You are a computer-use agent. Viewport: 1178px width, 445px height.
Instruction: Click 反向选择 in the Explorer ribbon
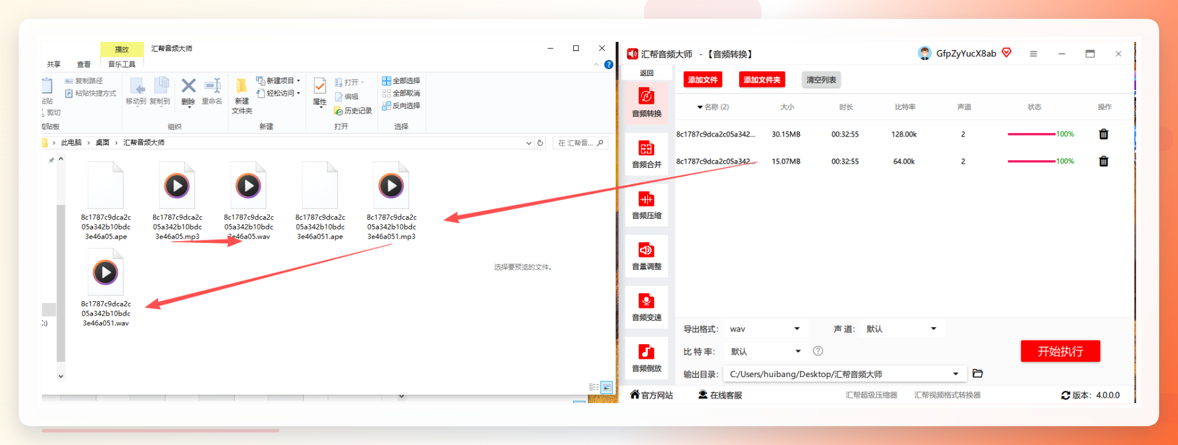[401, 106]
